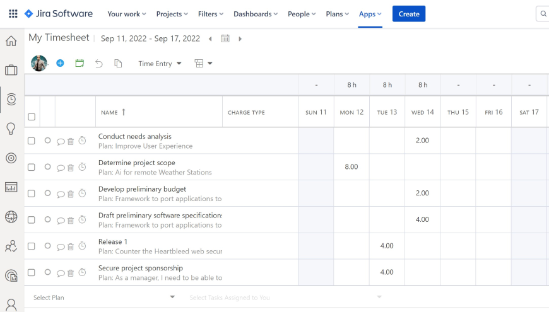Expand the table layout view dropdown
This screenshot has height=312, width=549.
point(203,63)
